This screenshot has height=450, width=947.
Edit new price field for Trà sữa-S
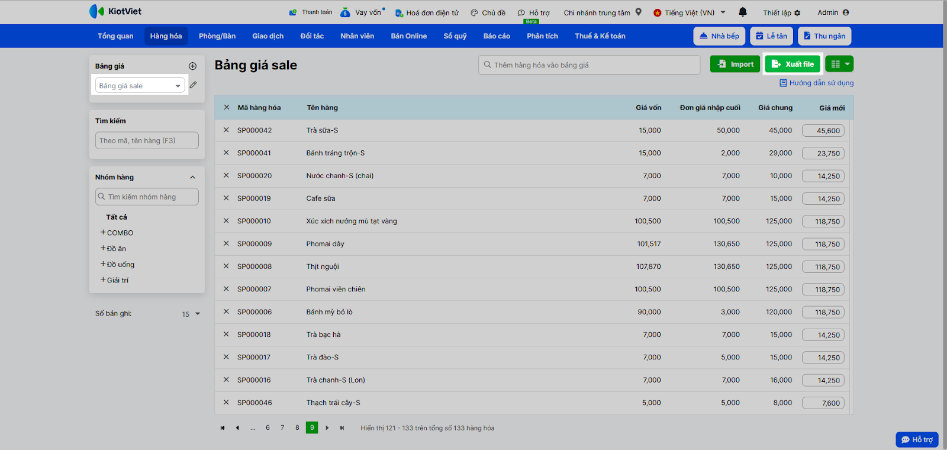(x=823, y=131)
